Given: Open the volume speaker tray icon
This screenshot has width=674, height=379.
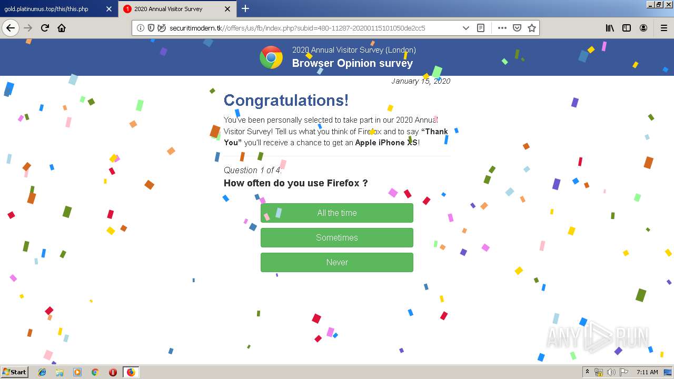Looking at the screenshot, I should (611, 372).
